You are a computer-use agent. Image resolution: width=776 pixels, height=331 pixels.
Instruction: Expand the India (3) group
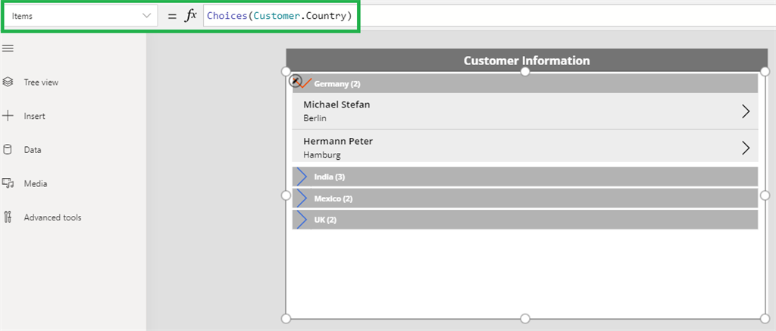coord(302,176)
